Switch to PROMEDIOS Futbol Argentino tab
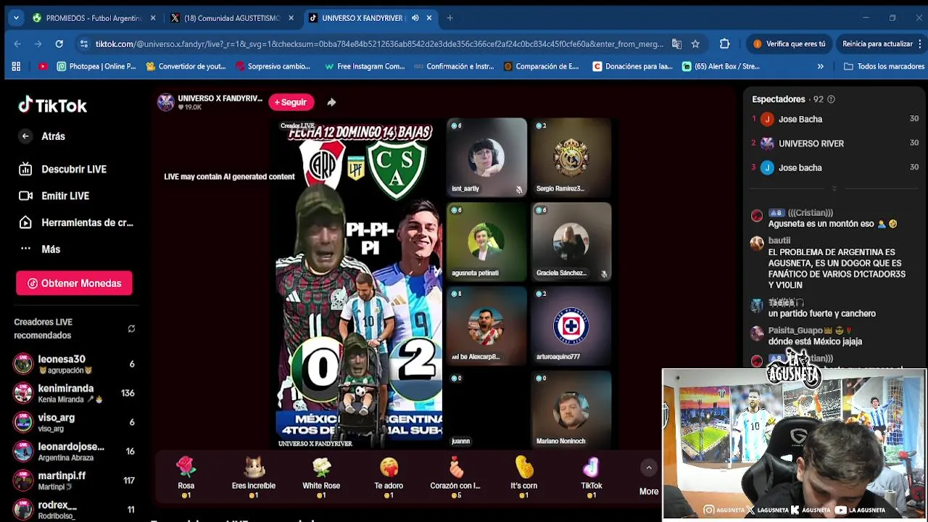928x522 pixels. tap(94, 18)
